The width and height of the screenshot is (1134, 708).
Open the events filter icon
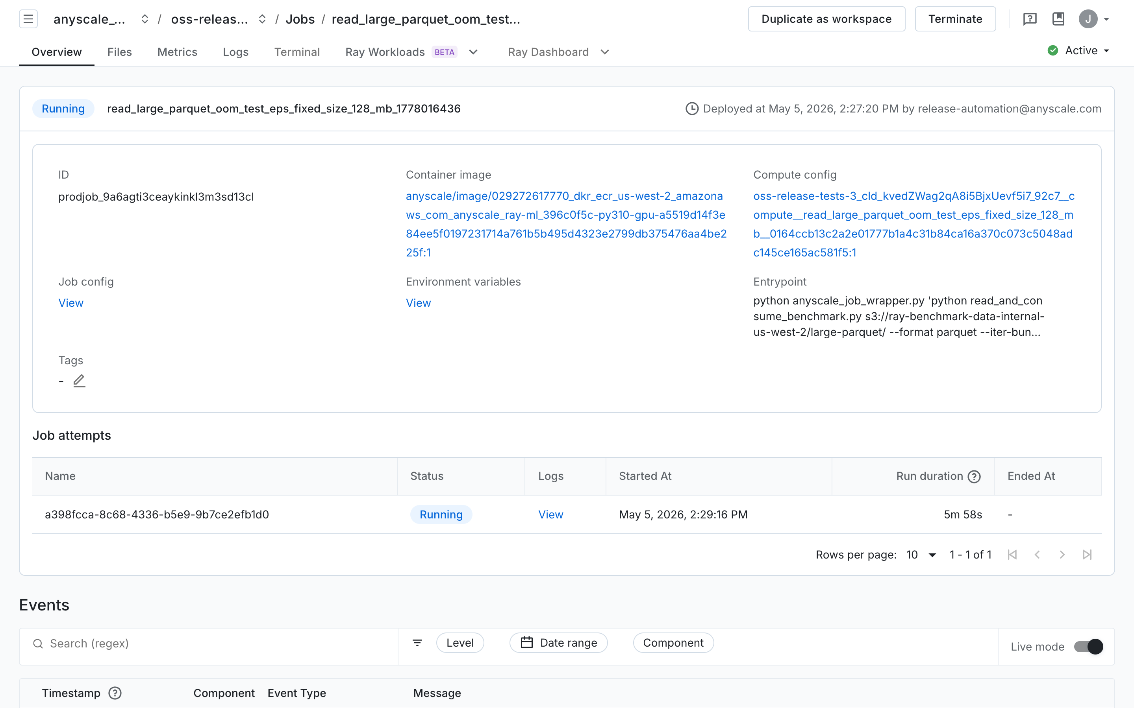click(417, 642)
